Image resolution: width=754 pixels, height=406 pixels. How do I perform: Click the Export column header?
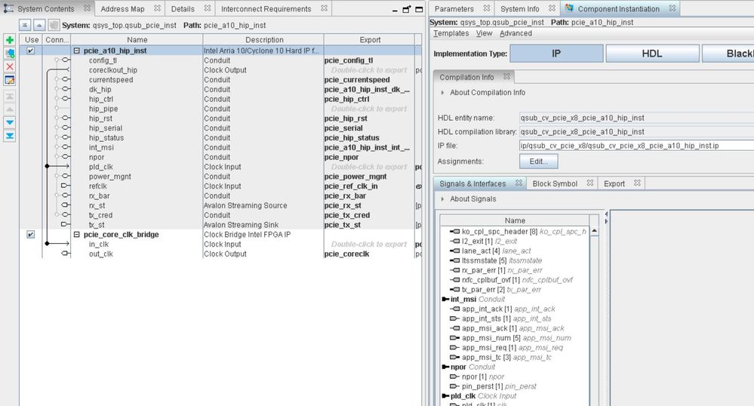pos(369,39)
